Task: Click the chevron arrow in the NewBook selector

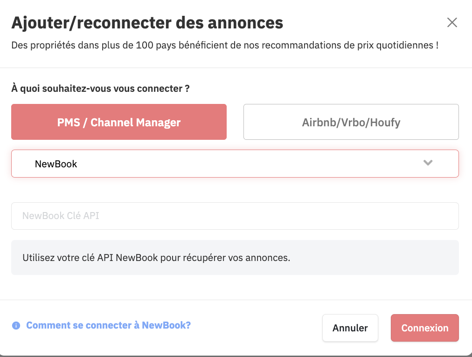Action: click(428, 163)
